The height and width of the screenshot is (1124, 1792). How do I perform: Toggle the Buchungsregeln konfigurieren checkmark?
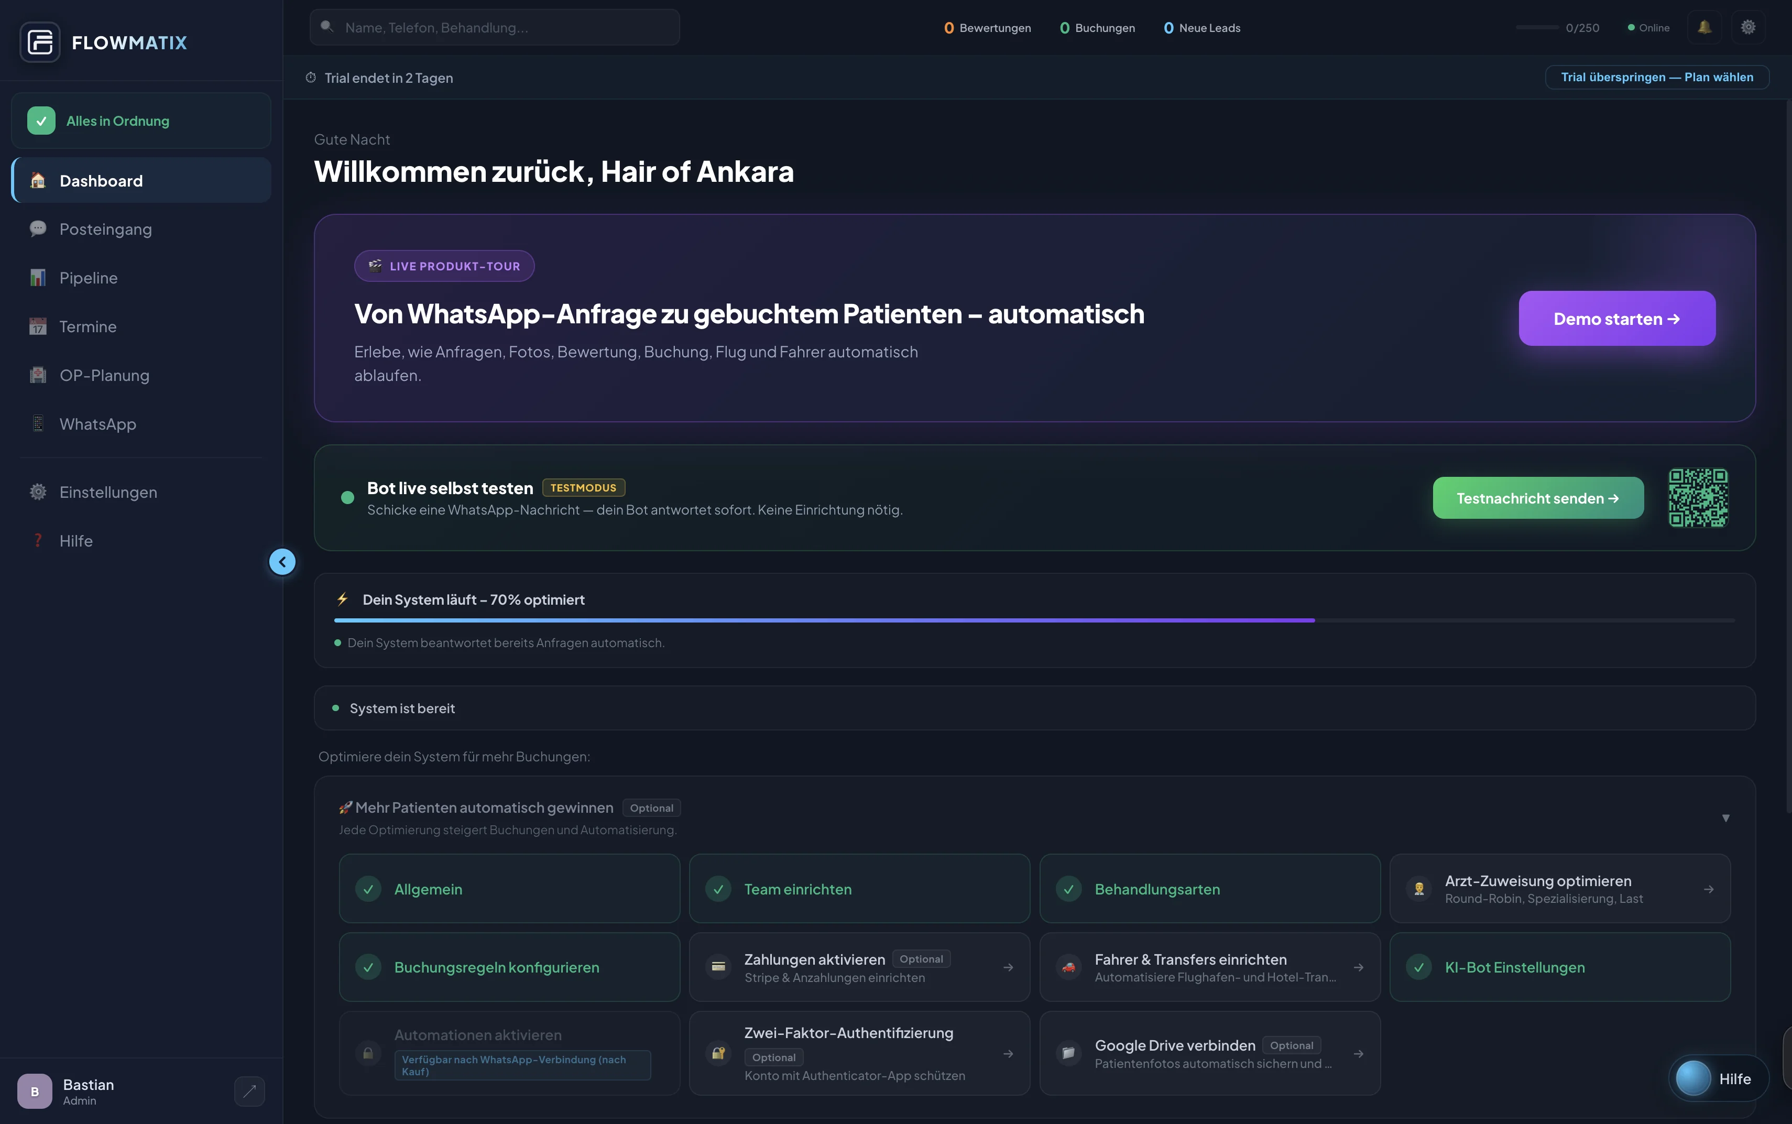pyautogui.click(x=369, y=966)
